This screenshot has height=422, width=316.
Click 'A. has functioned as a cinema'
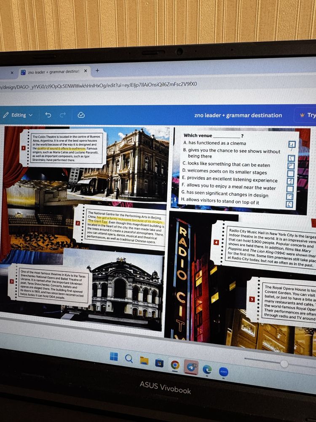(x=215, y=143)
